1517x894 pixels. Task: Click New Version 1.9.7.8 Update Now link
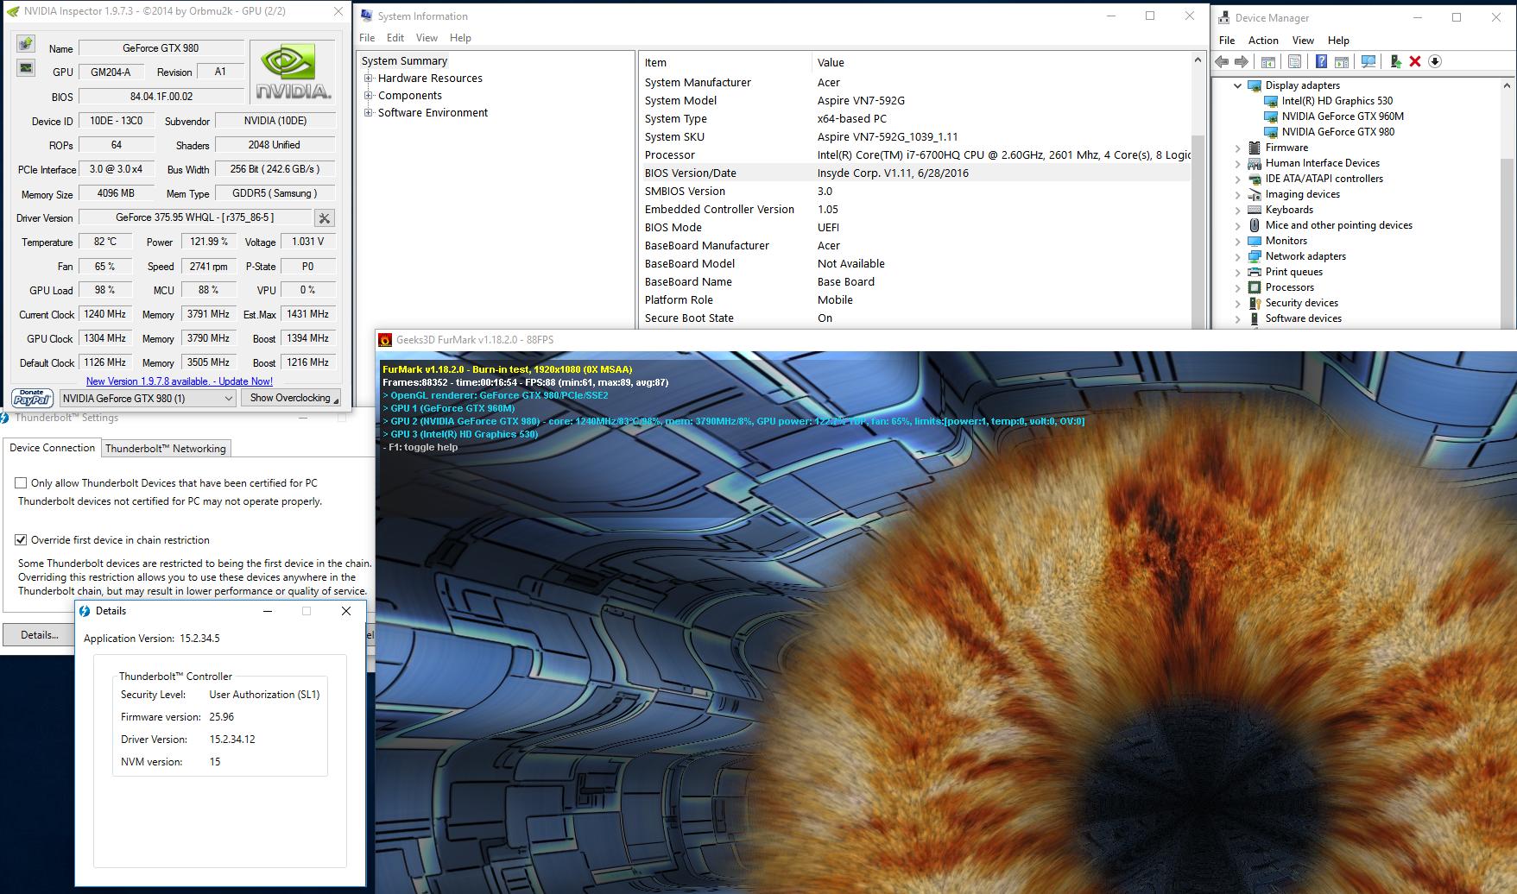pos(180,381)
